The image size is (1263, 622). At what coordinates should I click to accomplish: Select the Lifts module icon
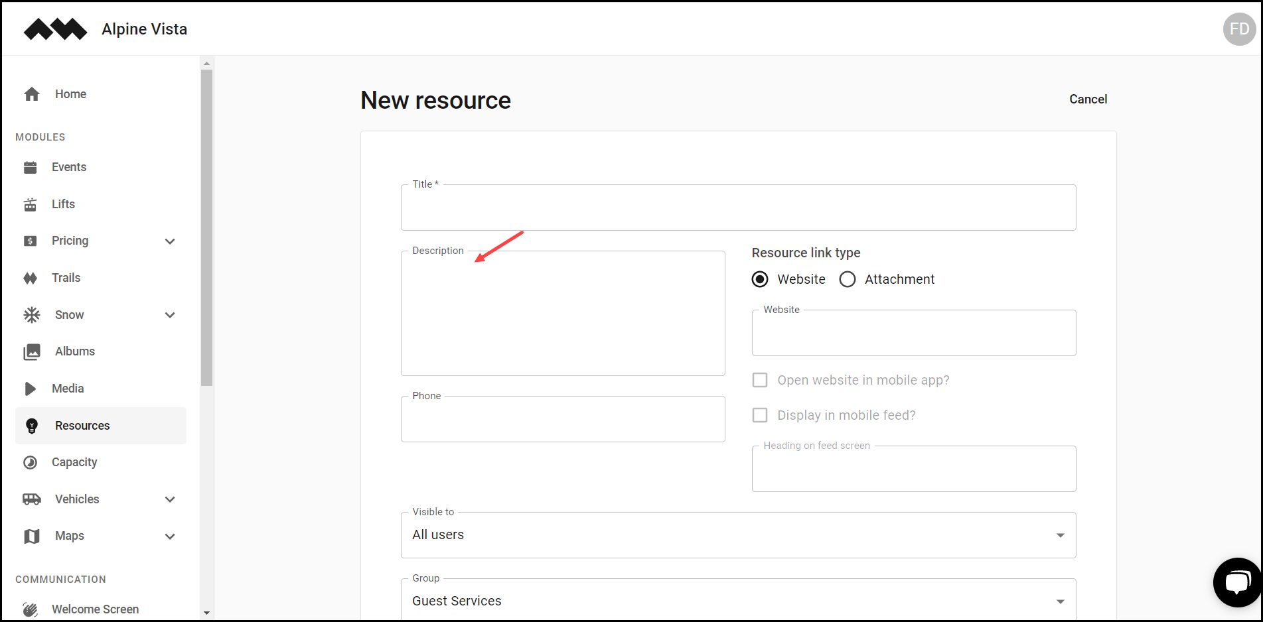click(x=31, y=204)
